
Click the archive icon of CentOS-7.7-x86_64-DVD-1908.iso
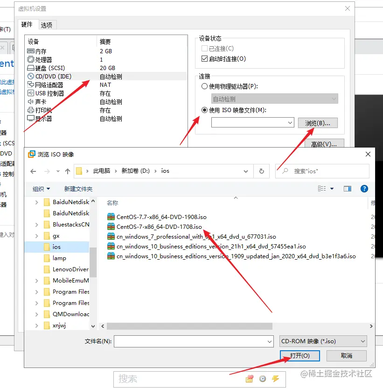pyautogui.click(x=111, y=217)
